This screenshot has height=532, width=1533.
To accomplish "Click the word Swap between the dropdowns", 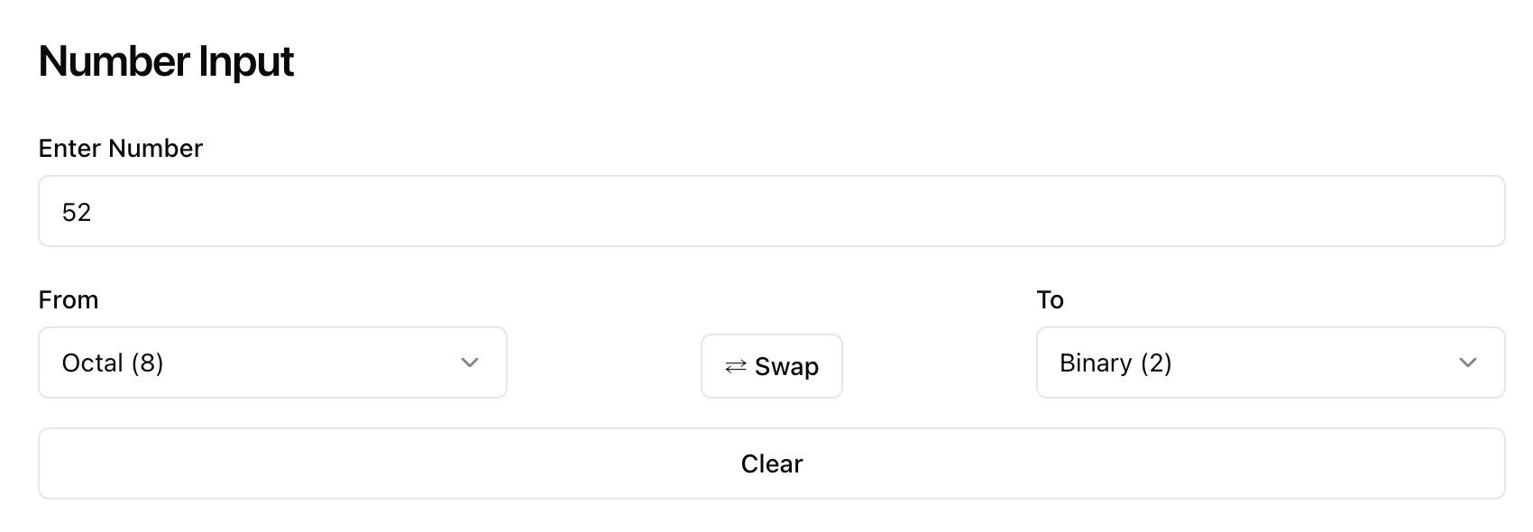I will [786, 367].
